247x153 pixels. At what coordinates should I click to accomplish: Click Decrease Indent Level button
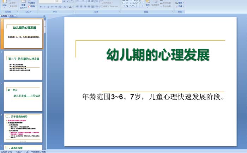(x=89, y=1)
